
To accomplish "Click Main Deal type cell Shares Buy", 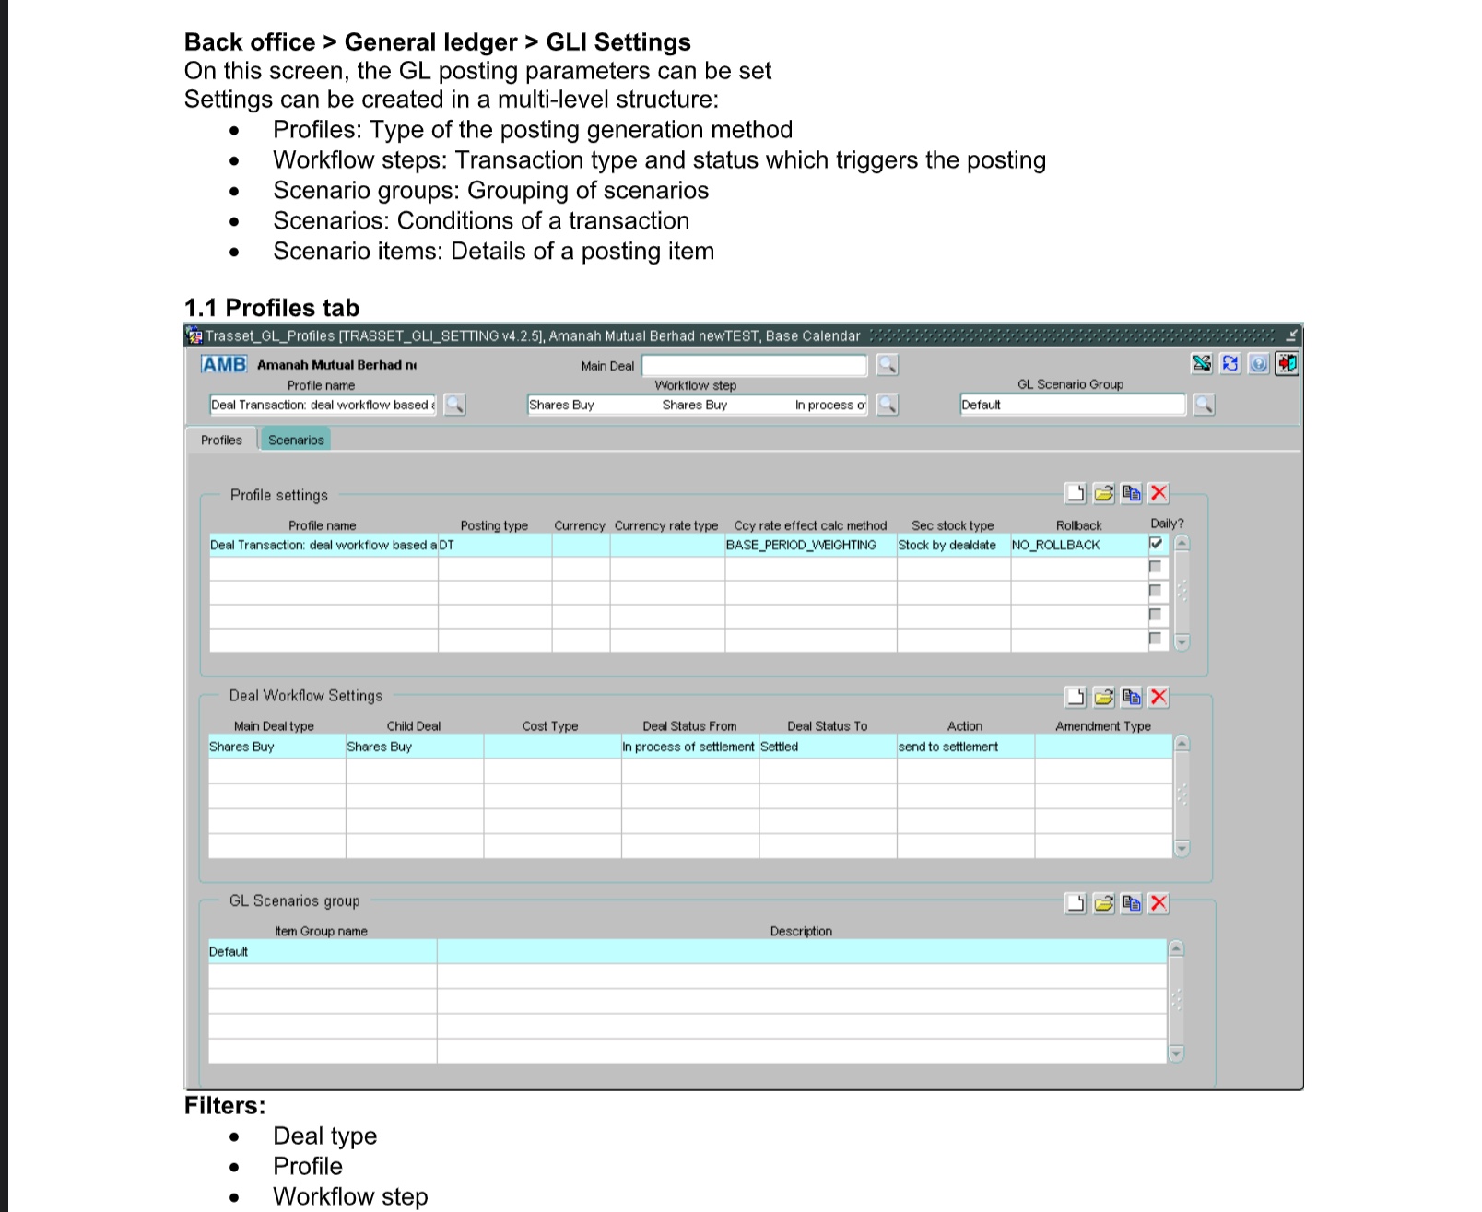I will tap(276, 747).
